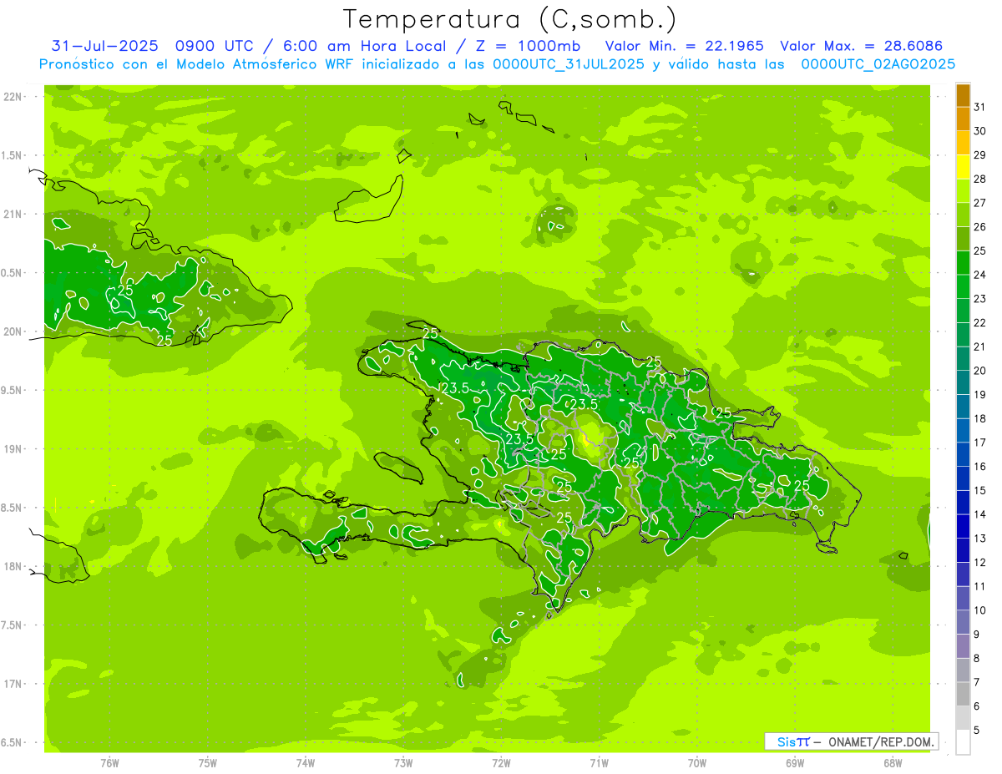Click the title text 'Temperatura (C,somb.)'
This screenshot has width=1002, height=774.
(509, 19)
